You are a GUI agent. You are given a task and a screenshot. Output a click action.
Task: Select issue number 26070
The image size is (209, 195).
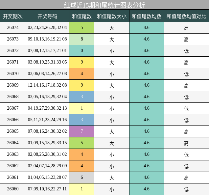pos(13,73)
